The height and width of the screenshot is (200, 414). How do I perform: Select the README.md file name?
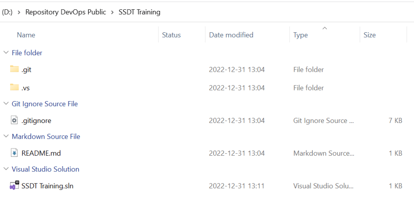(41, 153)
